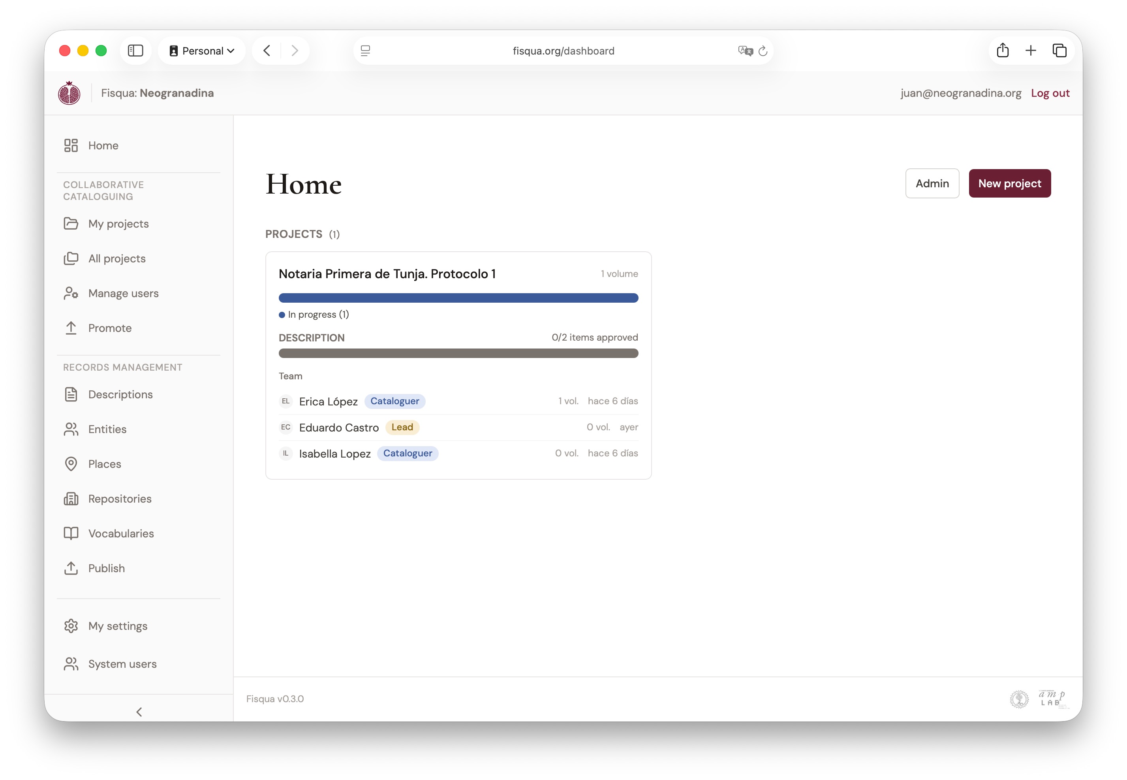The image size is (1127, 780).
Task: Click the EL avatar for Erica López
Action: [286, 401]
